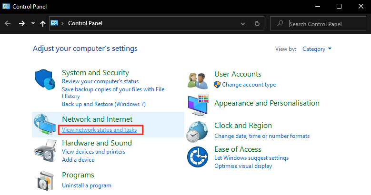
Task: Click the shield icon beside Change account type
Action: point(217,85)
